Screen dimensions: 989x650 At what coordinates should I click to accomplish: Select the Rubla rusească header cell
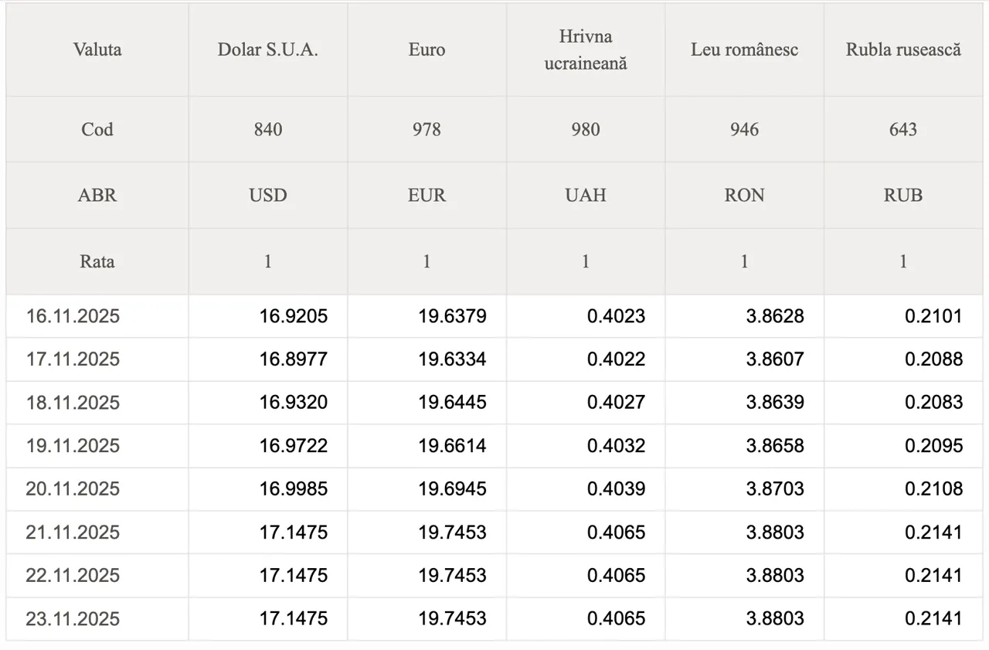click(903, 50)
